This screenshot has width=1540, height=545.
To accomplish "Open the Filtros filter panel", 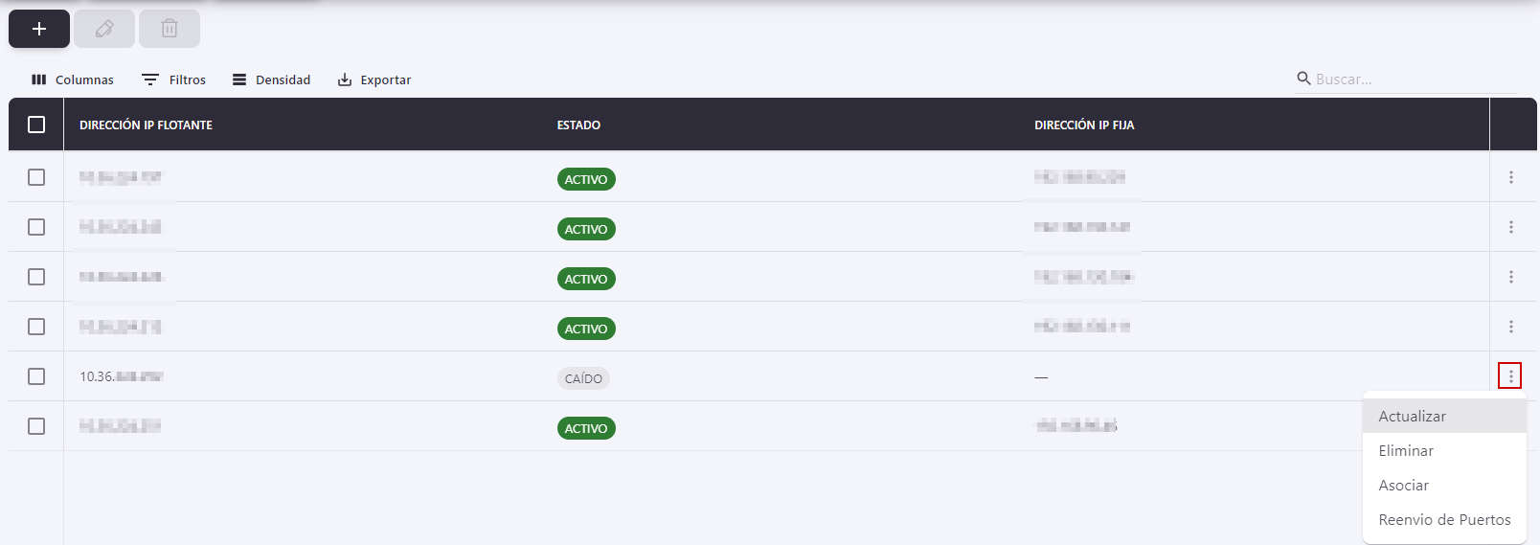I will 174,79.
